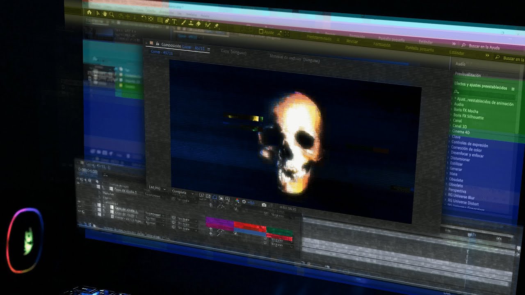Select the Roto Brush tool
The image size is (525, 295).
pyautogui.click(x=208, y=25)
